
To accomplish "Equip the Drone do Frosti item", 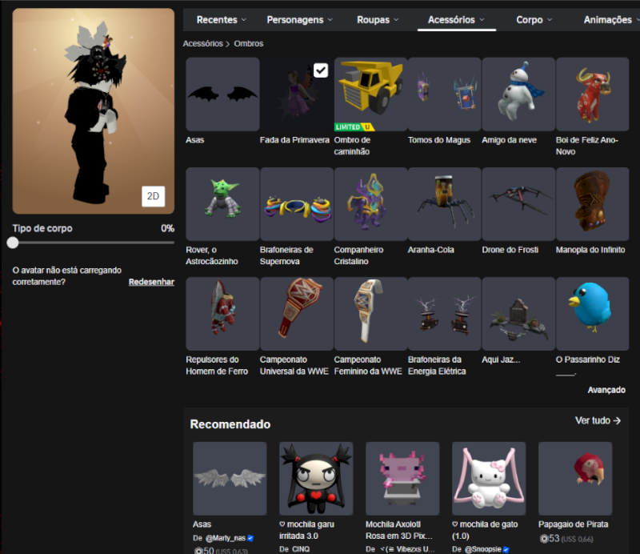I will click(518, 203).
